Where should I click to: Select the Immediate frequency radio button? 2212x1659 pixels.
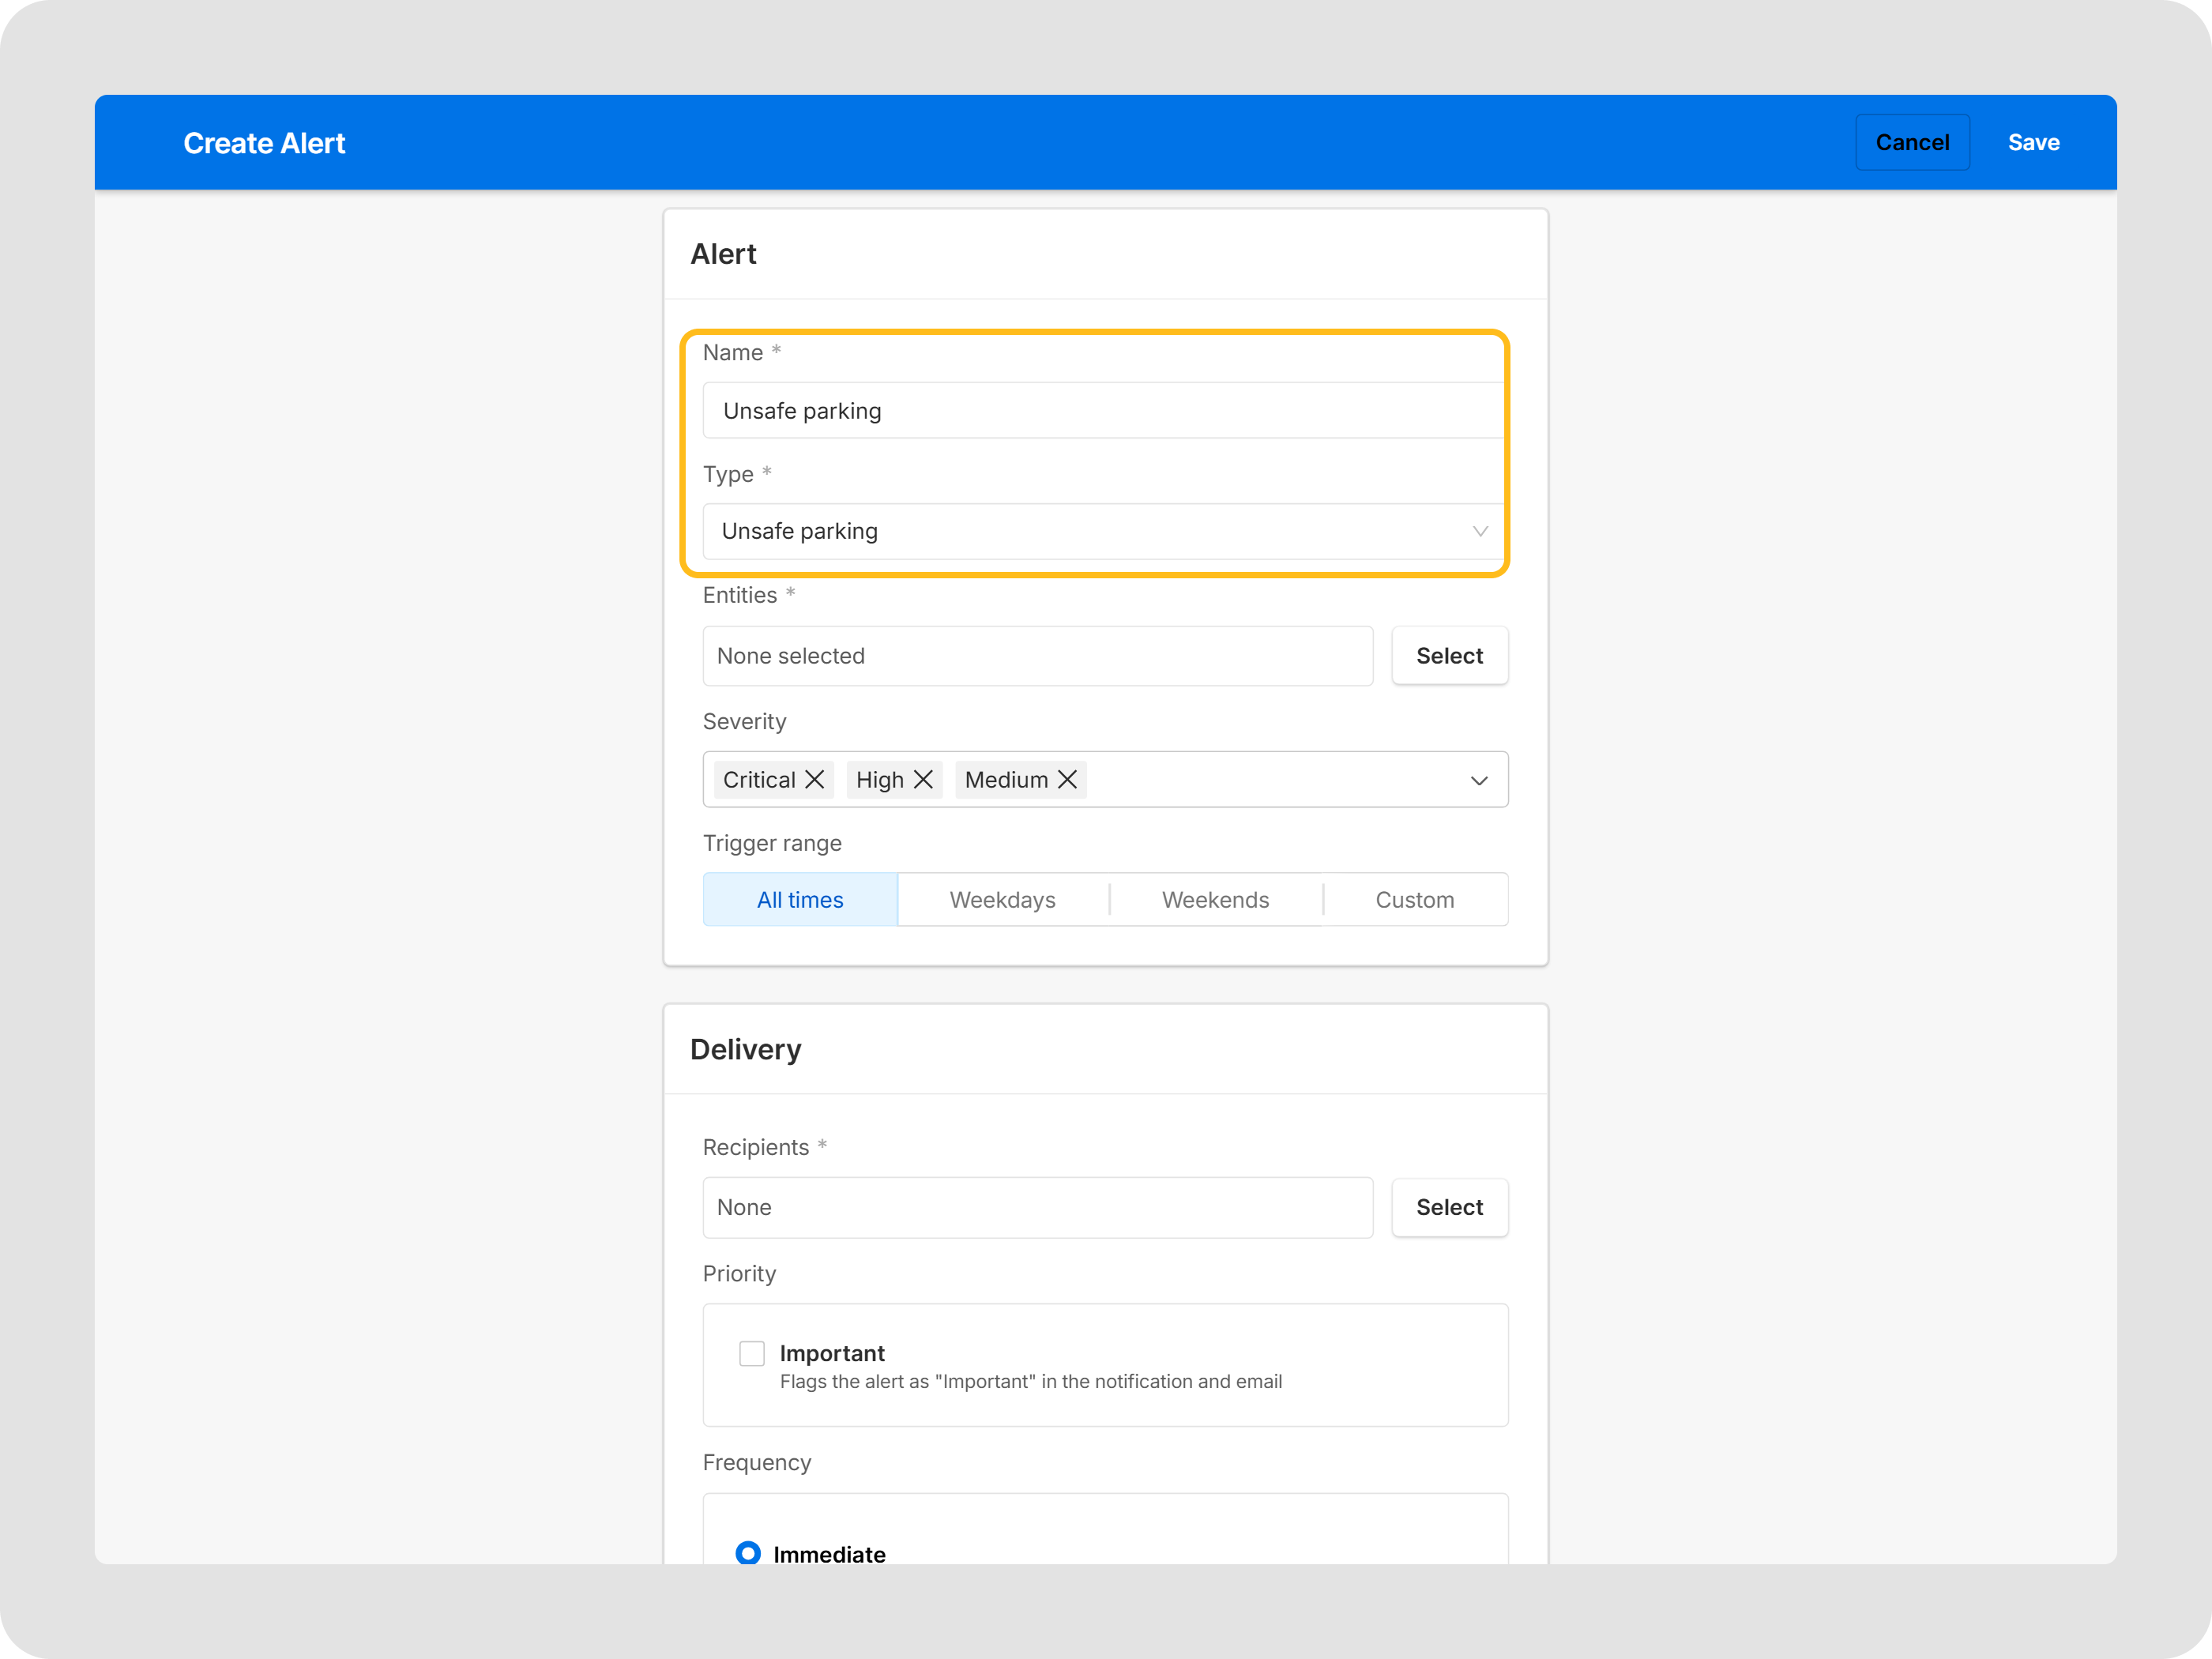(748, 1553)
